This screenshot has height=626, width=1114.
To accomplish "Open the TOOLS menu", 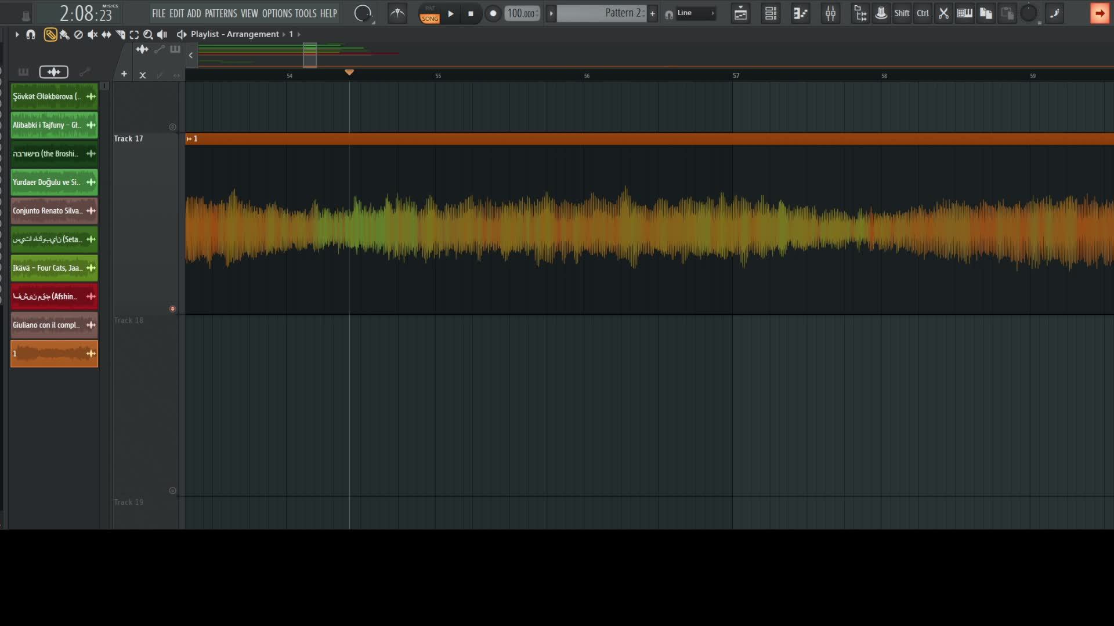I will point(306,13).
